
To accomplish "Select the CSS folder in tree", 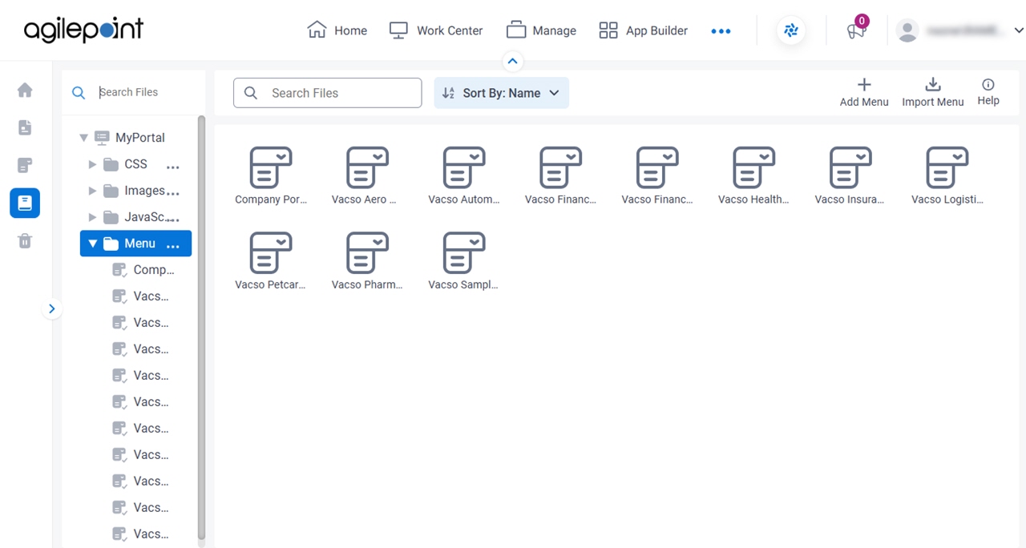I will click(126, 164).
